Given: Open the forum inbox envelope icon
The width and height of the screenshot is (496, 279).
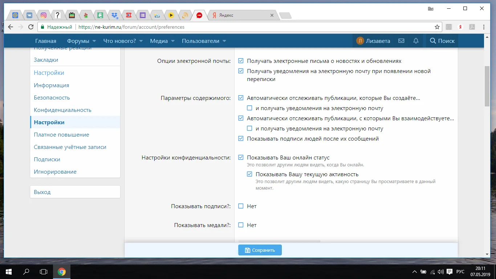Looking at the screenshot, I should 401,41.
